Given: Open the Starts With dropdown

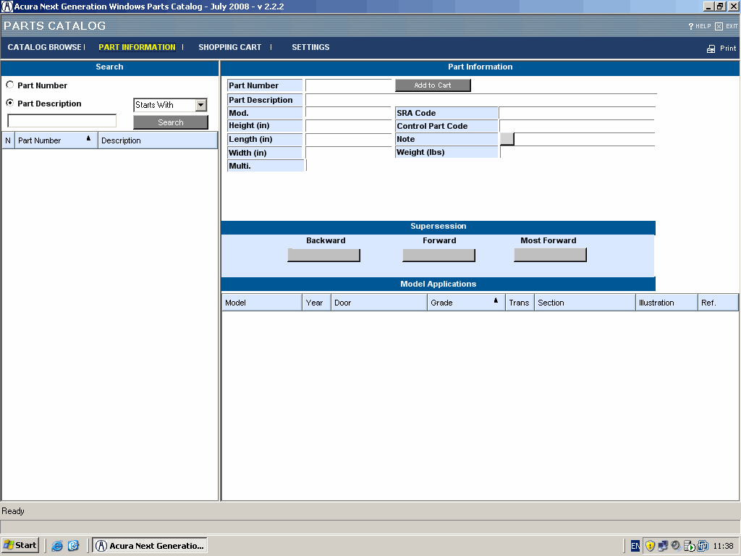Looking at the screenshot, I should pyautogui.click(x=201, y=105).
